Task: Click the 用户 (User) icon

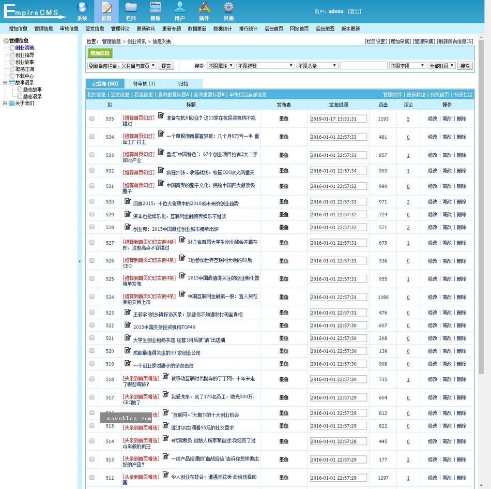Action: click(179, 10)
